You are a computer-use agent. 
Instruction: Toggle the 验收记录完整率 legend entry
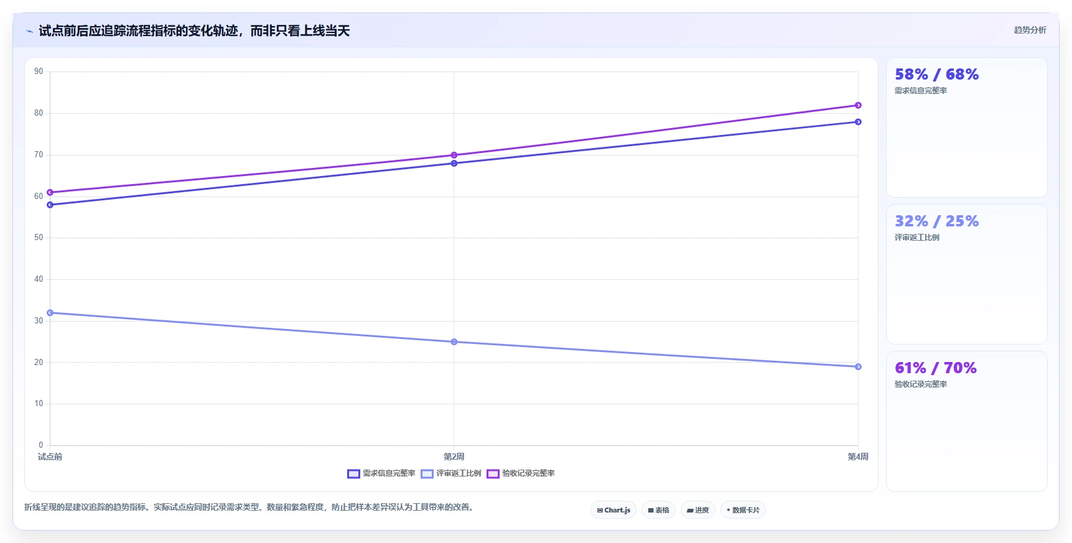click(x=521, y=473)
